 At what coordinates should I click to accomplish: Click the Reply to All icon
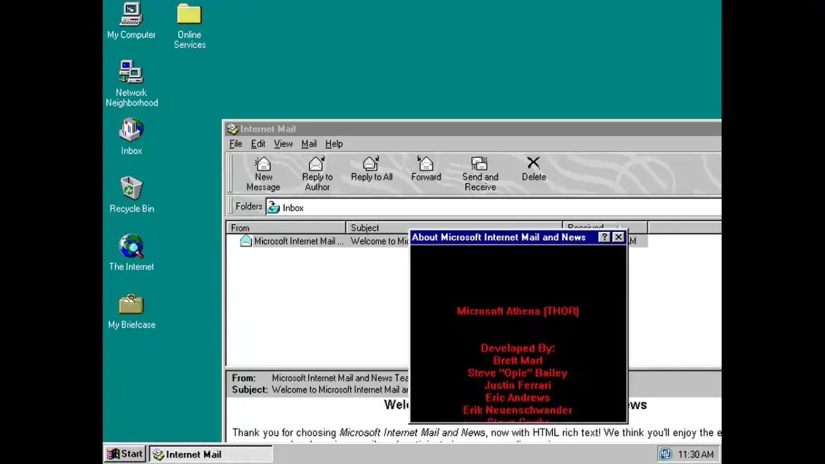coord(371,164)
